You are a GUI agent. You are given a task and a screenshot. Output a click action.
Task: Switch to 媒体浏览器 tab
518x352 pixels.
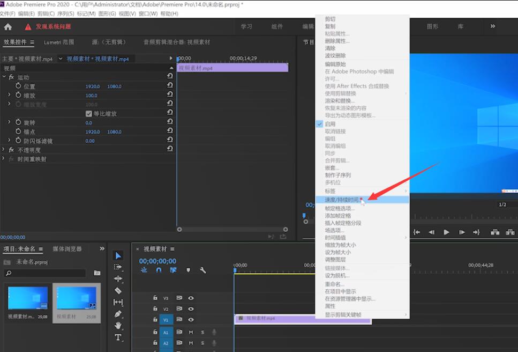click(67, 249)
